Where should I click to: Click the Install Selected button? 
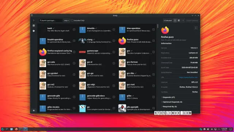pos(192,21)
